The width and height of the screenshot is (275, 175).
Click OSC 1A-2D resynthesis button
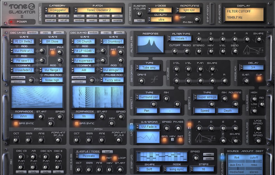[18, 77]
